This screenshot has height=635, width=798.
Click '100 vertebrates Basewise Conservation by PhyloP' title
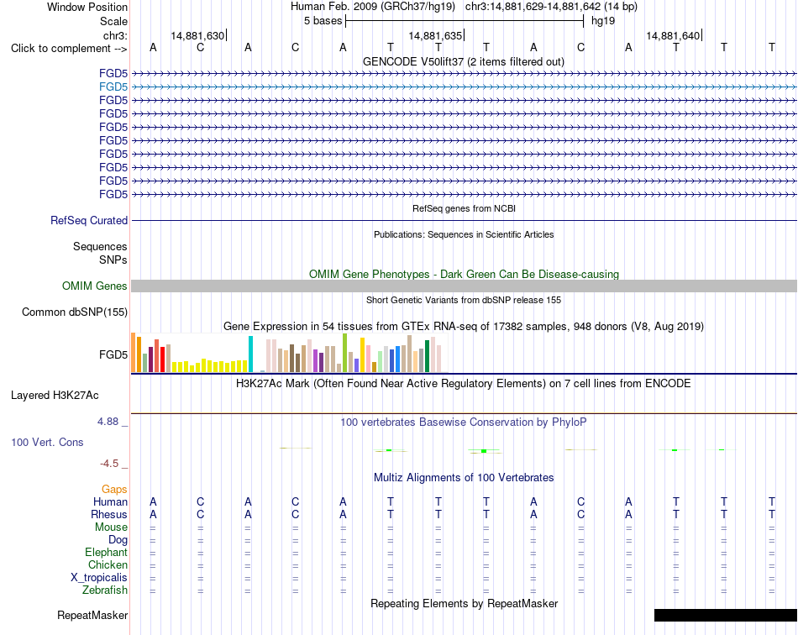pyautogui.click(x=463, y=422)
